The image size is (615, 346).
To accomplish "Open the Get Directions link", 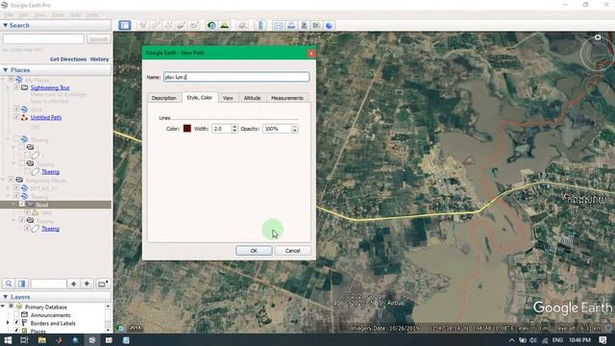I will (68, 59).
